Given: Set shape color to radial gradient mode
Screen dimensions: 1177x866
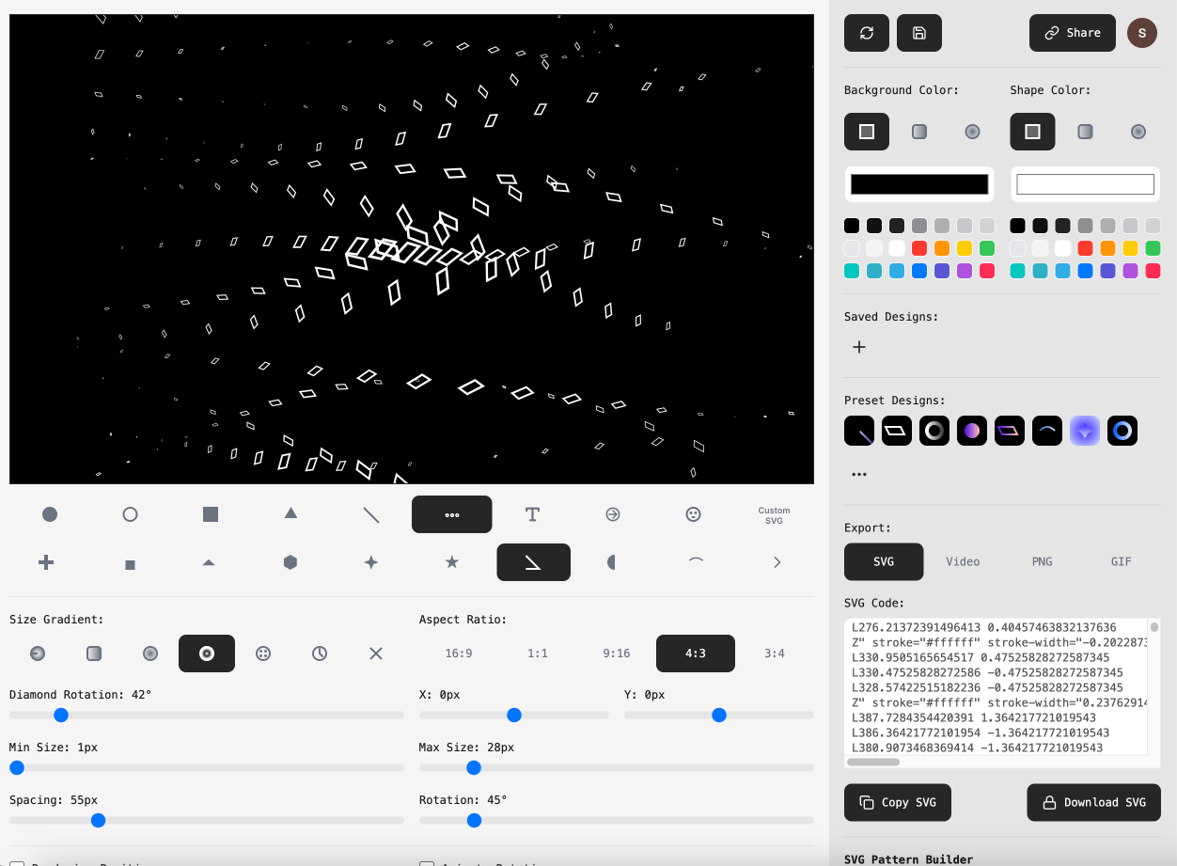Looking at the screenshot, I should click(1138, 132).
